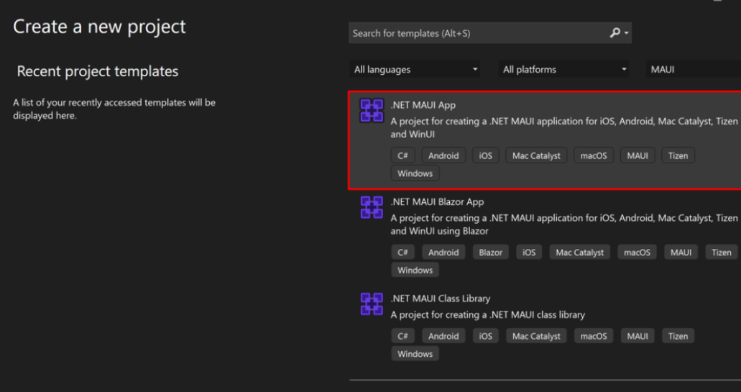Pick the .NET MAUI Class Library description
Screen dimensions: 741x392
pyautogui.click(x=487, y=314)
